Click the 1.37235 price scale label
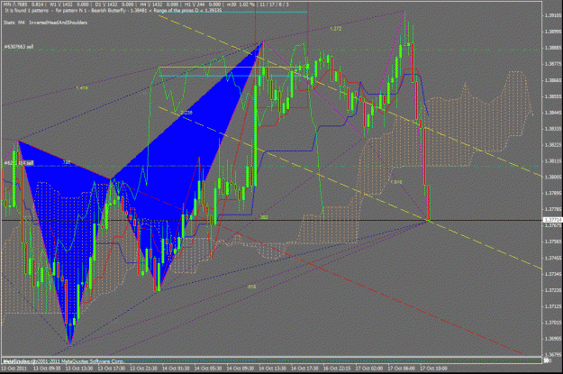 pyautogui.click(x=553, y=290)
